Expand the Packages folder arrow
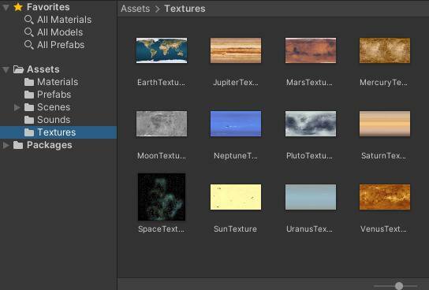This screenshot has width=429, height=290. pyautogui.click(x=6, y=145)
